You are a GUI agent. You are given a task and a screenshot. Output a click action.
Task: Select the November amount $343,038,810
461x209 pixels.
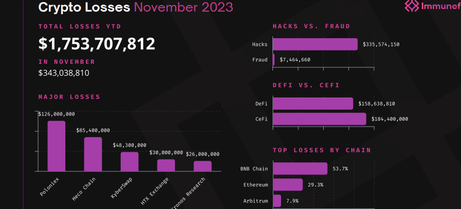[x=64, y=73]
